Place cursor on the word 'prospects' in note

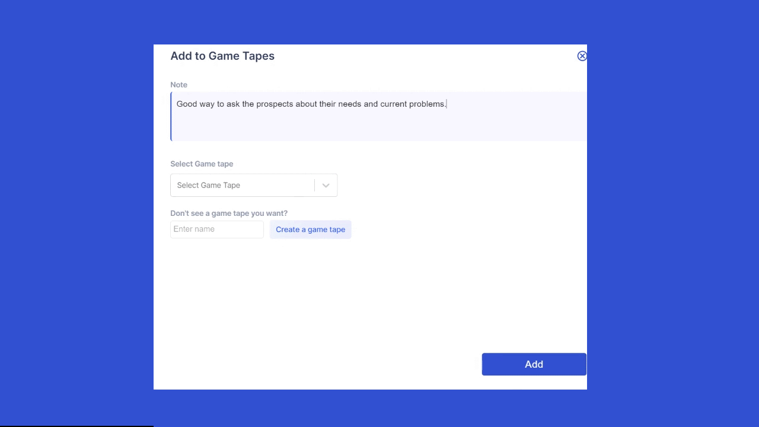tap(275, 104)
